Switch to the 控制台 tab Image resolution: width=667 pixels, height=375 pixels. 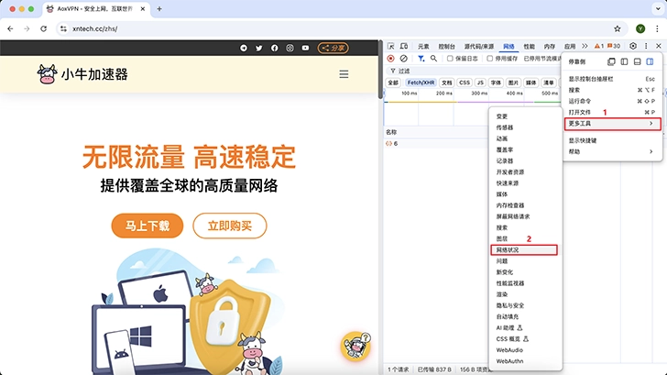click(447, 47)
